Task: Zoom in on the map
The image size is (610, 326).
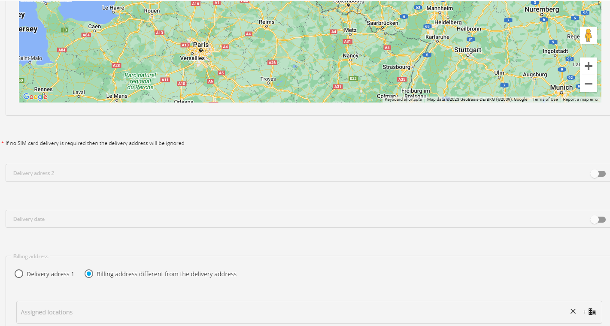Action: [x=588, y=66]
